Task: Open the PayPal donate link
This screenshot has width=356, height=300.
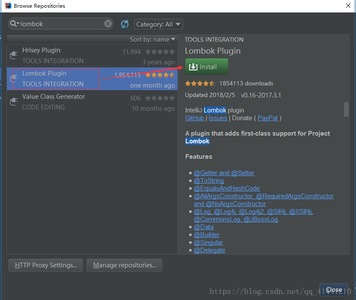Action: pos(268,118)
